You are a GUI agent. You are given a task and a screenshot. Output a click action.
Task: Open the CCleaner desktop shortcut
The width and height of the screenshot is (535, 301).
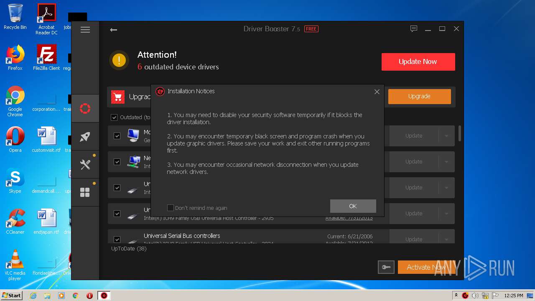point(15,222)
